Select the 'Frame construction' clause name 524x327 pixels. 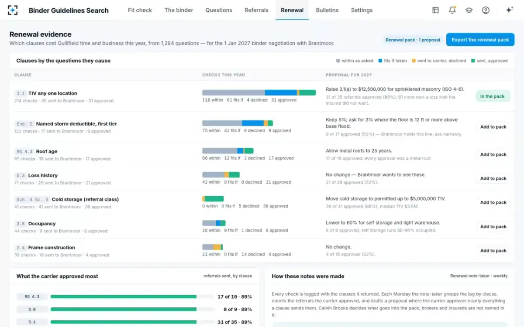click(52, 248)
